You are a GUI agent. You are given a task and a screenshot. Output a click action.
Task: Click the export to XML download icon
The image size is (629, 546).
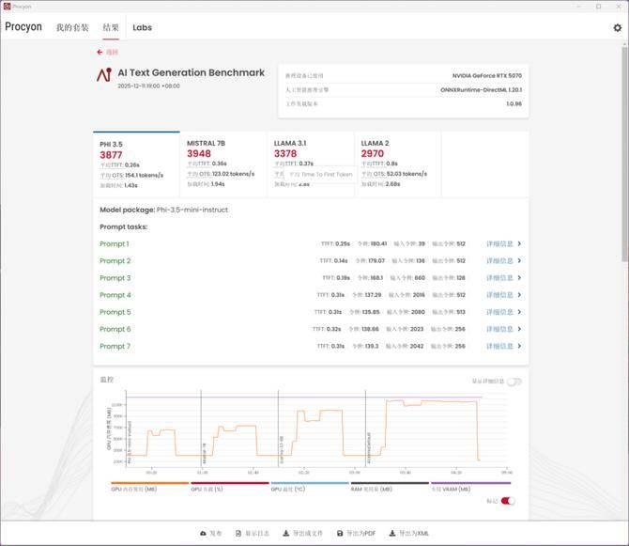coord(392,533)
